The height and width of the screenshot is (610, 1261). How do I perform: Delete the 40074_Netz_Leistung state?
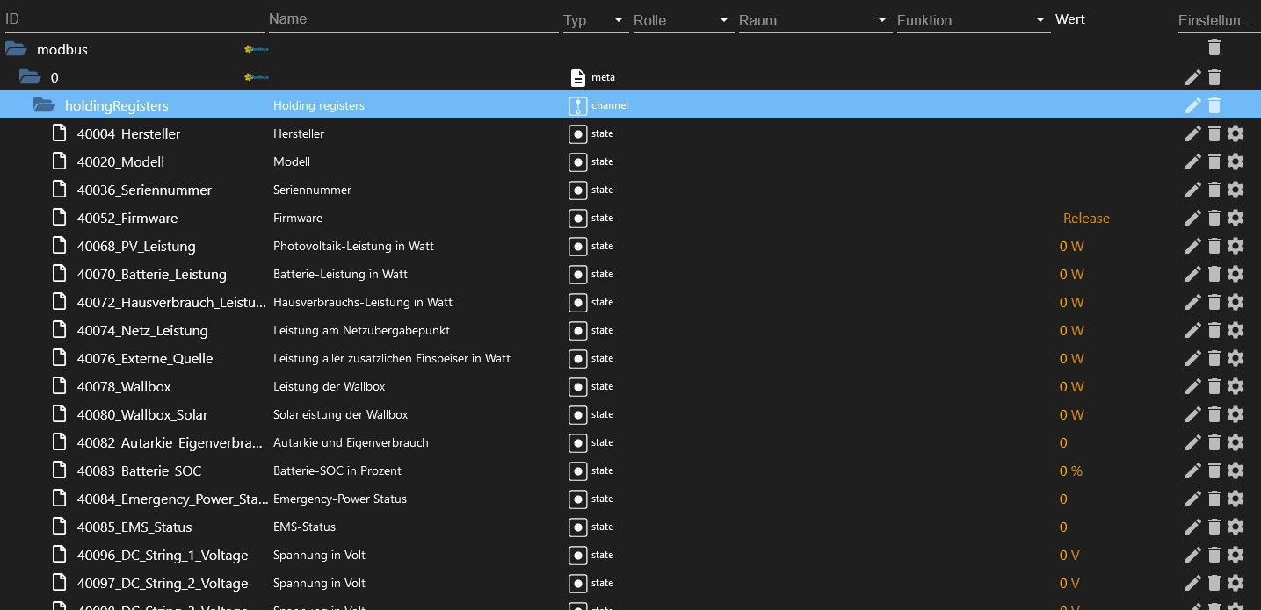coord(1214,330)
